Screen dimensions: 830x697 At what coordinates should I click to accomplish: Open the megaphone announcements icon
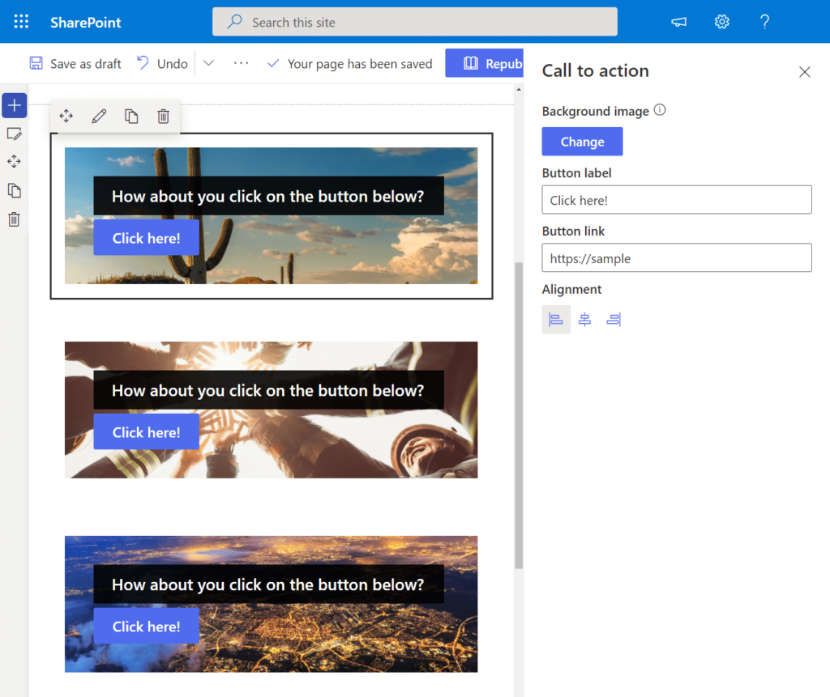pyautogui.click(x=678, y=22)
